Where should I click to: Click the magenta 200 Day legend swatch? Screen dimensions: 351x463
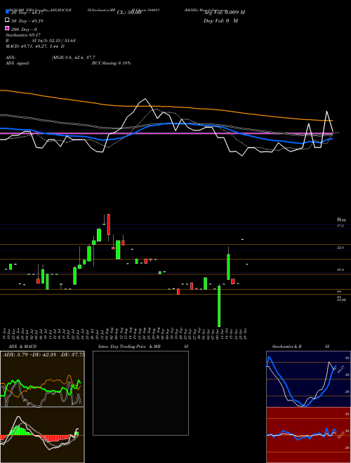tap(7, 29)
